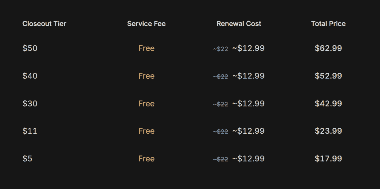Click Free service fee in $30 row

(146, 103)
